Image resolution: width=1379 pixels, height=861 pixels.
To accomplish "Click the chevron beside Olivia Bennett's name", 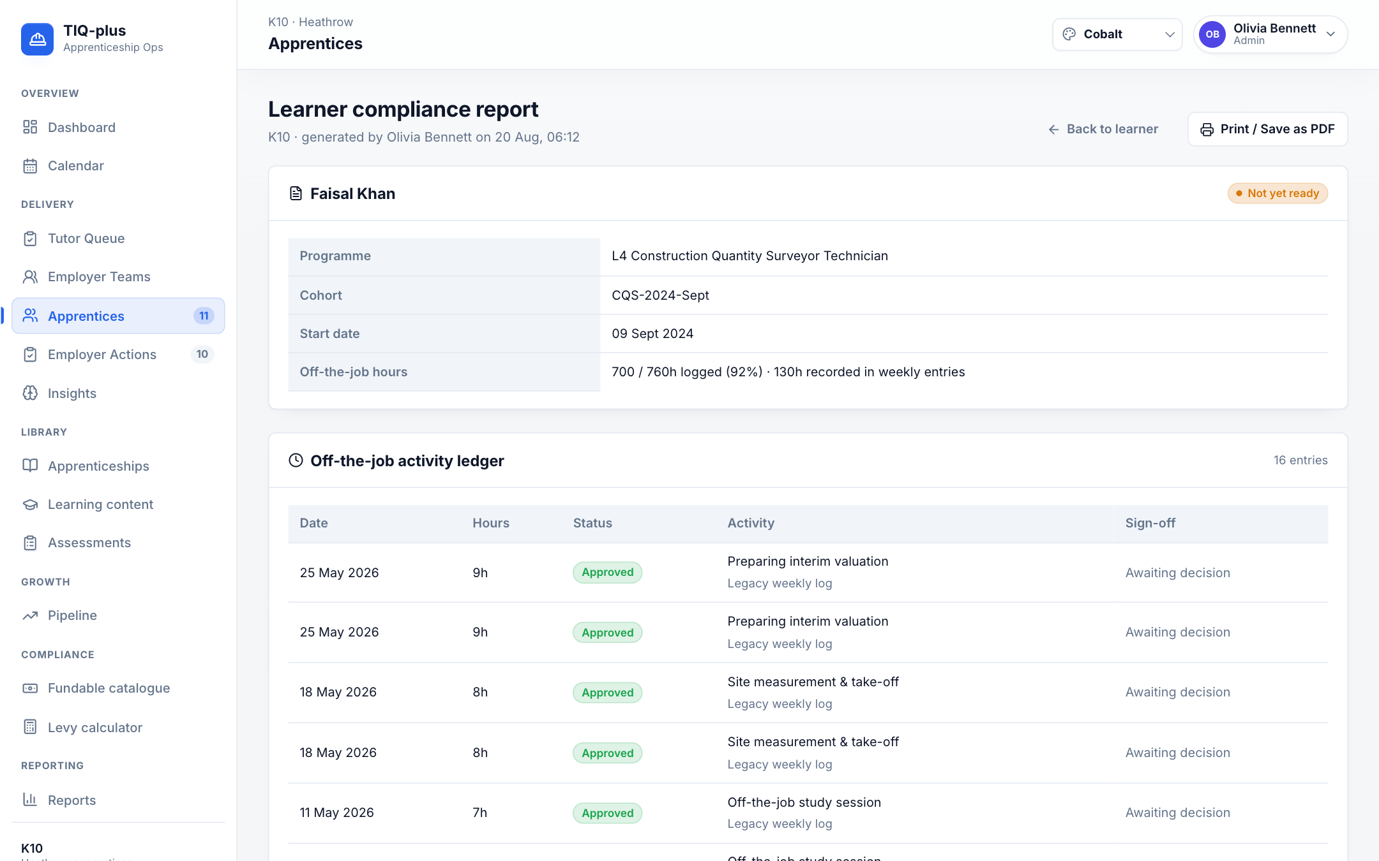I will click(x=1331, y=34).
